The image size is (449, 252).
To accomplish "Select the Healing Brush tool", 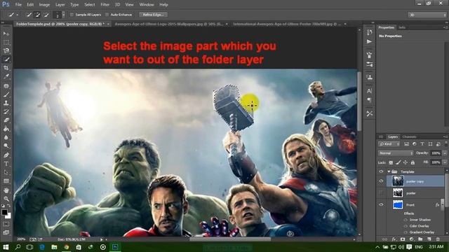I will tap(6, 85).
